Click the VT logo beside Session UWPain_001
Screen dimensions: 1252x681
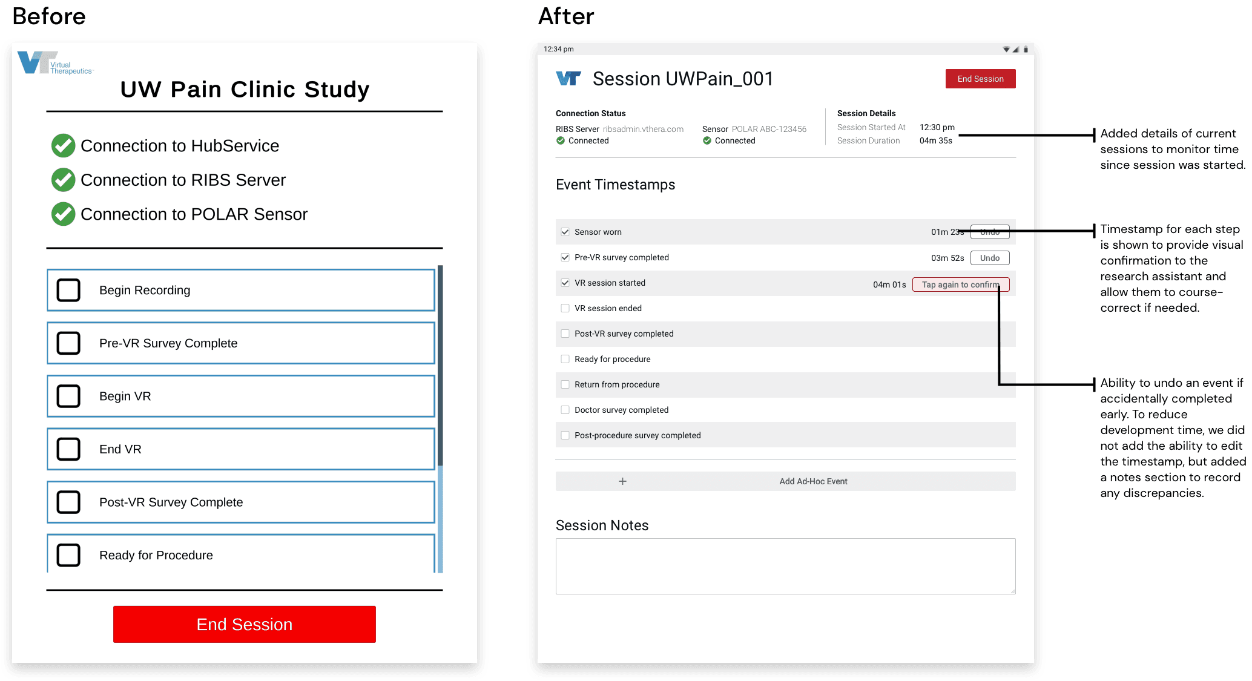pyautogui.click(x=568, y=79)
